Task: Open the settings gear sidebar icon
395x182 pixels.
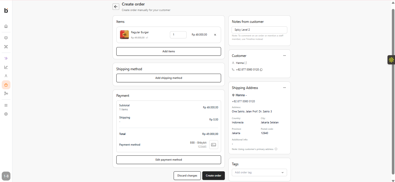Action: pos(6,114)
